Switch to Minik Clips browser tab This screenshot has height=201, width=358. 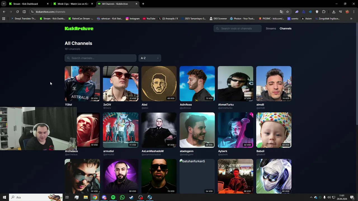(73, 4)
